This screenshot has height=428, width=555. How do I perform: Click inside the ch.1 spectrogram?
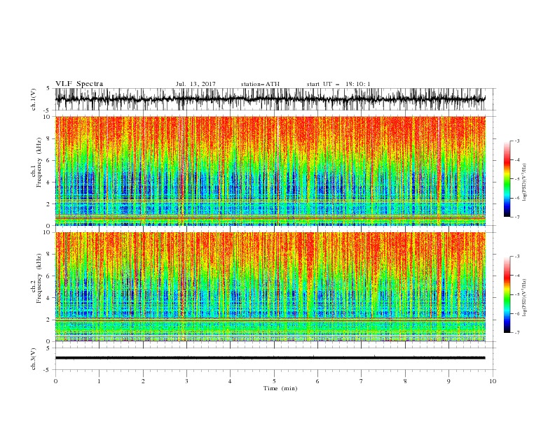tap(270, 171)
